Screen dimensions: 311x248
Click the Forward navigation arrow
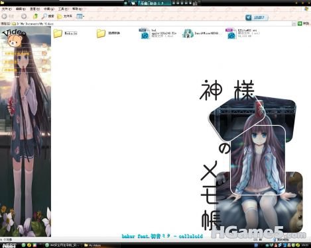tap(24, 17)
